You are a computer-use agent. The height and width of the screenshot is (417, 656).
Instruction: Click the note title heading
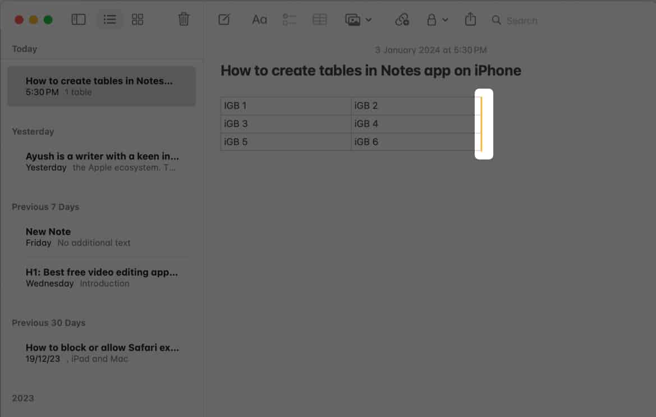(x=371, y=71)
